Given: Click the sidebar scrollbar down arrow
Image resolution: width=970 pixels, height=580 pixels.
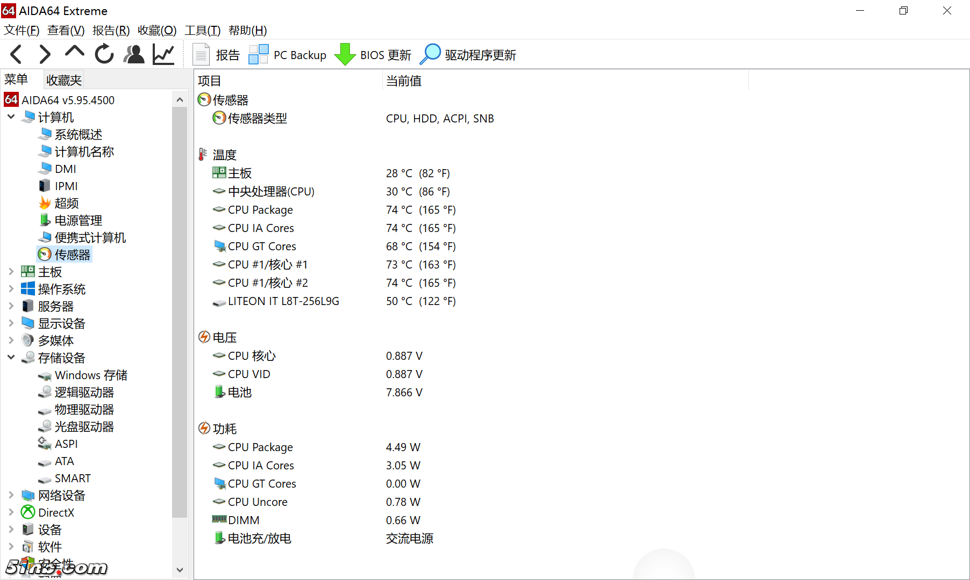Looking at the screenshot, I should tap(180, 570).
